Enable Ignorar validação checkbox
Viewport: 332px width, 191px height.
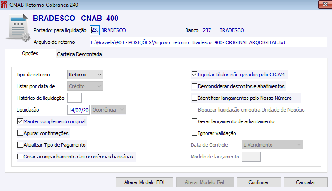[x=194, y=133]
